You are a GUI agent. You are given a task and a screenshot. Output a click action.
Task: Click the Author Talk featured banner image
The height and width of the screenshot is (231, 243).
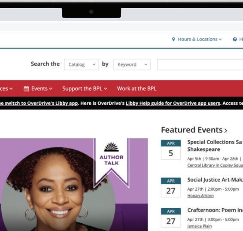(74, 185)
